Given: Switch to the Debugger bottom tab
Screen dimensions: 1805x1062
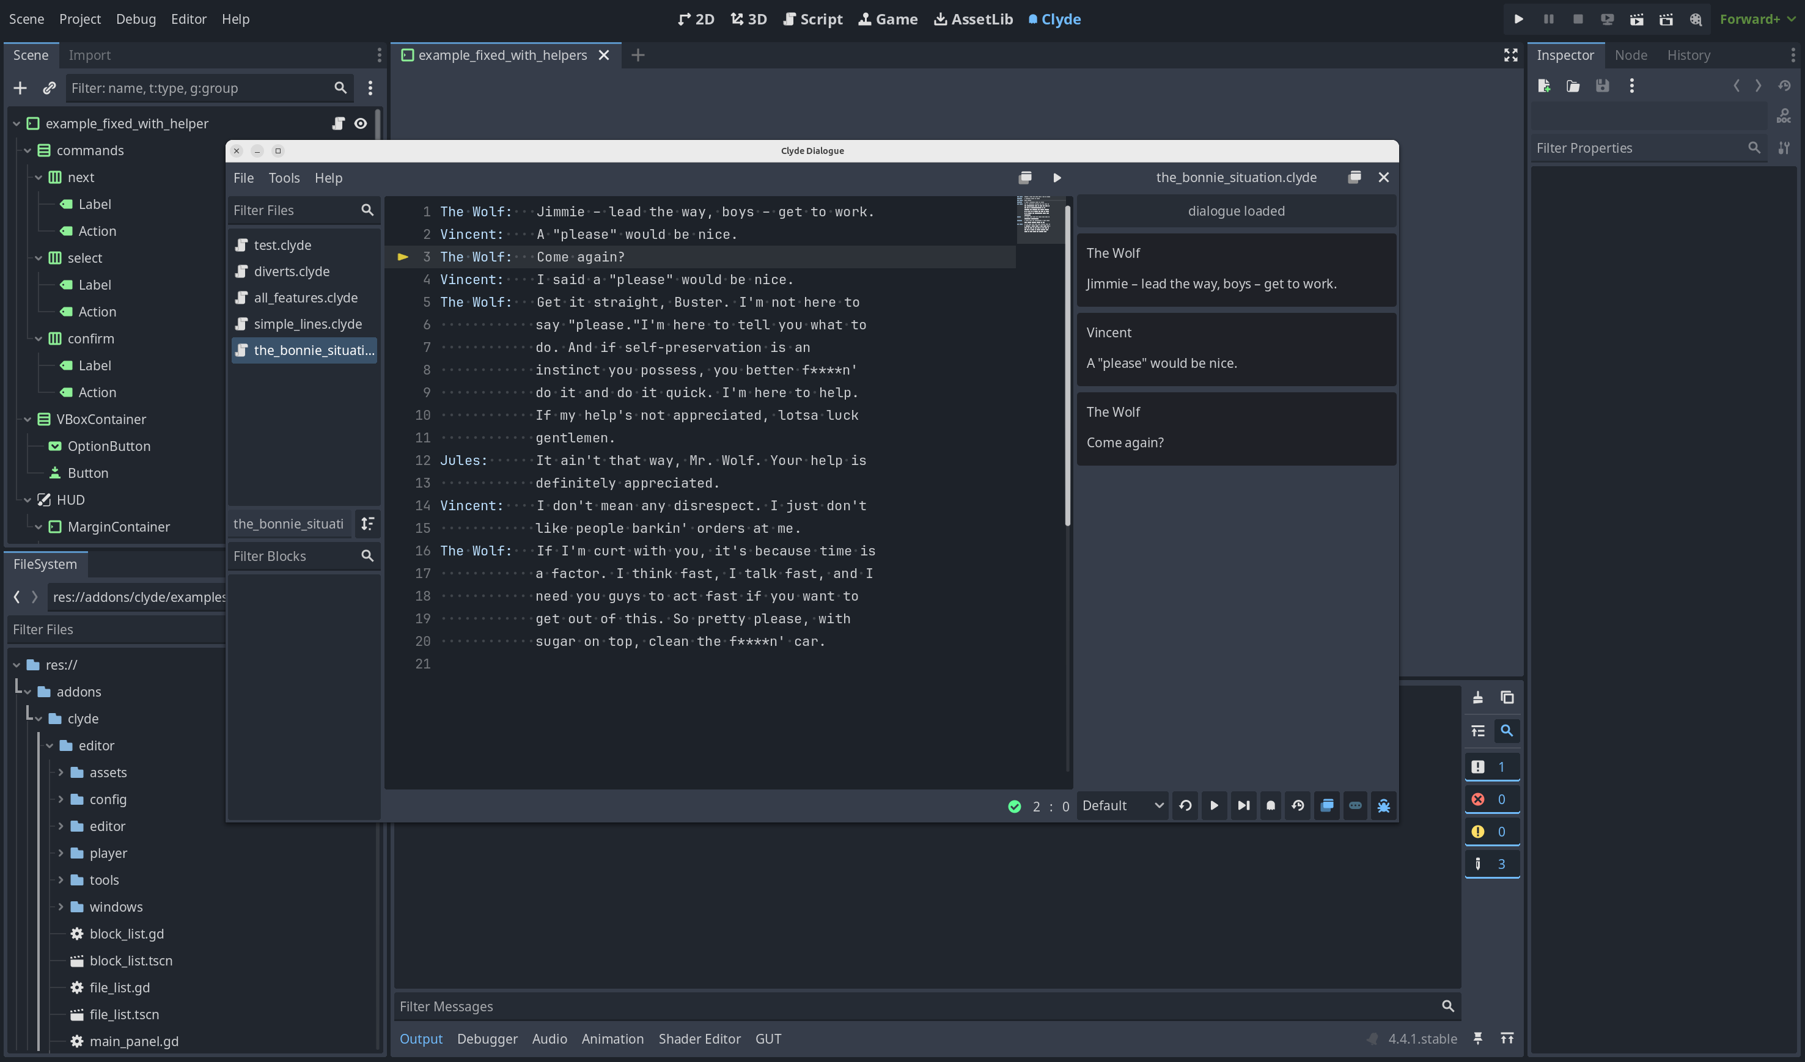Looking at the screenshot, I should [487, 1038].
